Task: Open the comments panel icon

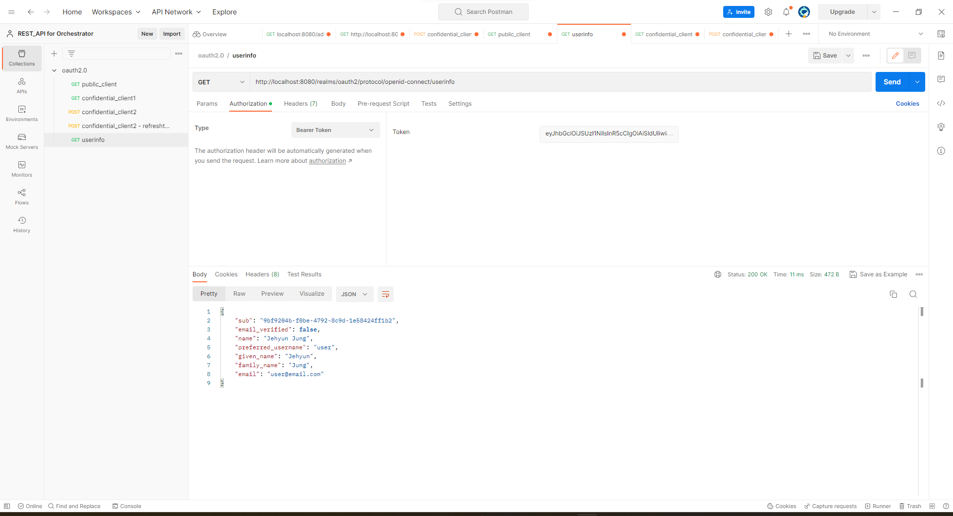Action: [941, 79]
